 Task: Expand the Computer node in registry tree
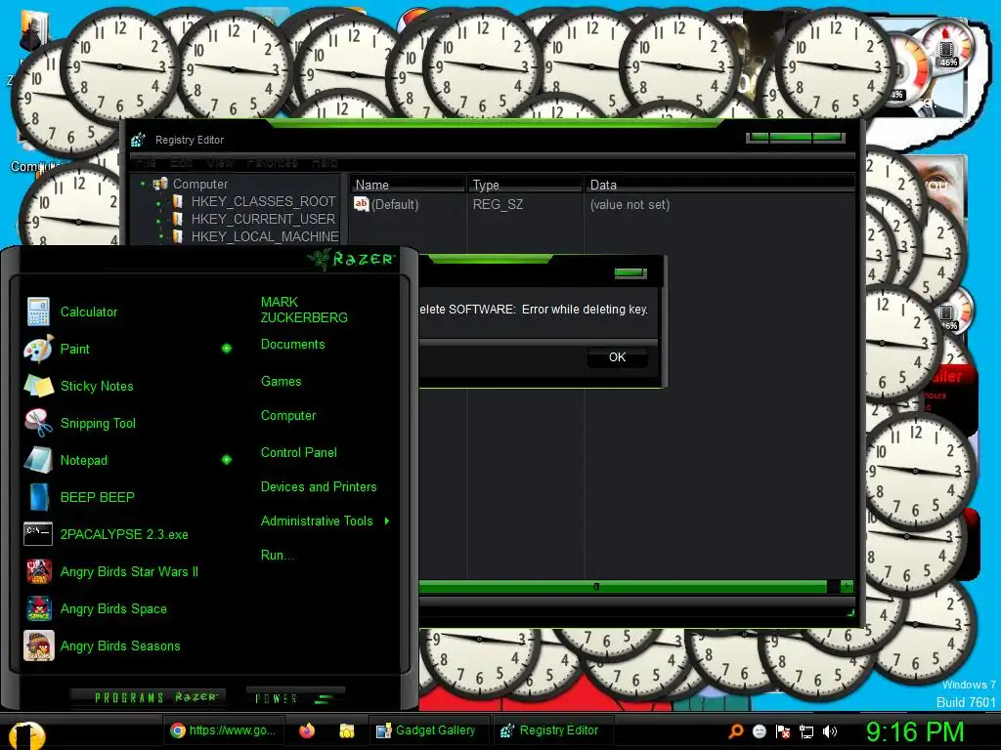click(x=143, y=184)
